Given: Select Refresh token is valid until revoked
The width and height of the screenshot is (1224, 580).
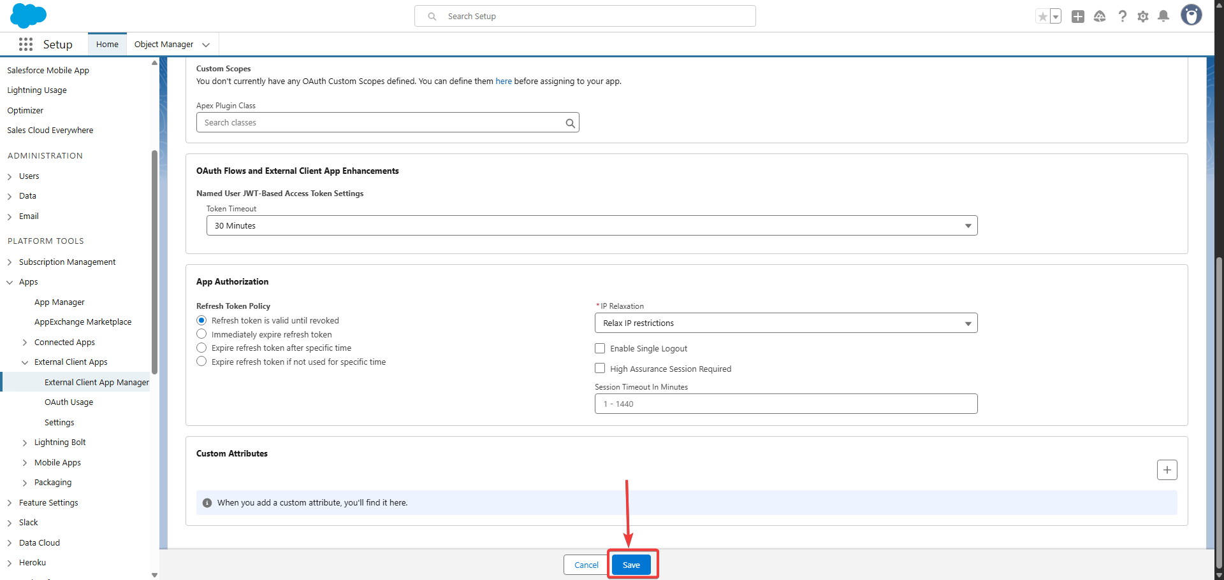Looking at the screenshot, I should click(x=201, y=320).
